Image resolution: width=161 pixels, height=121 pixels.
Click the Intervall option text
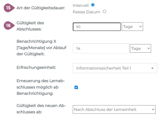[x=81, y=5]
